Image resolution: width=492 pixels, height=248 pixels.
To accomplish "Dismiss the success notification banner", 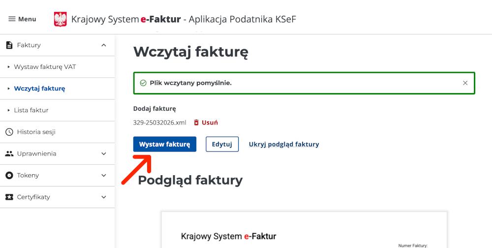I will (465, 83).
